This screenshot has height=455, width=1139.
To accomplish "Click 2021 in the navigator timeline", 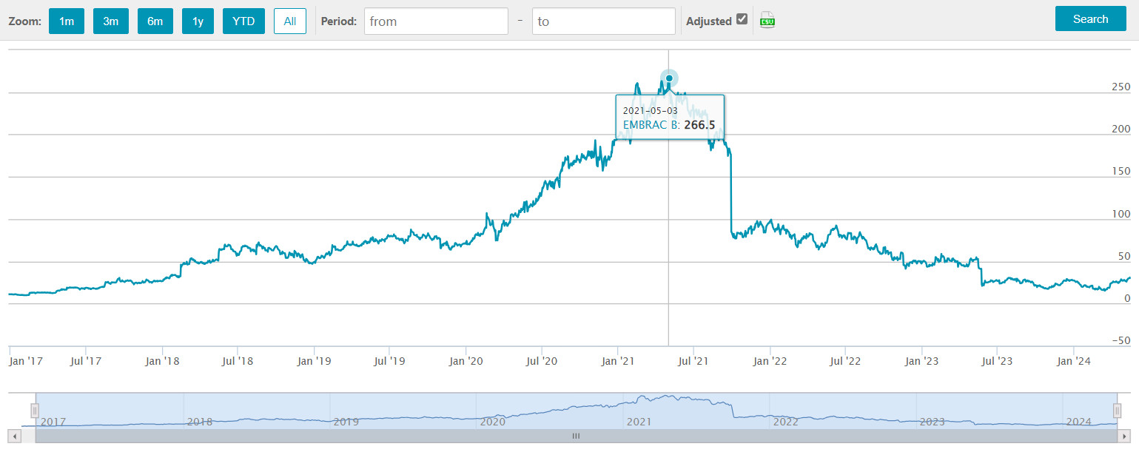I will 639,422.
